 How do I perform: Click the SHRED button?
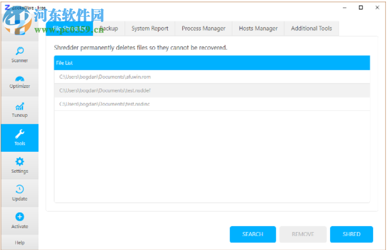pyautogui.click(x=351, y=234)
